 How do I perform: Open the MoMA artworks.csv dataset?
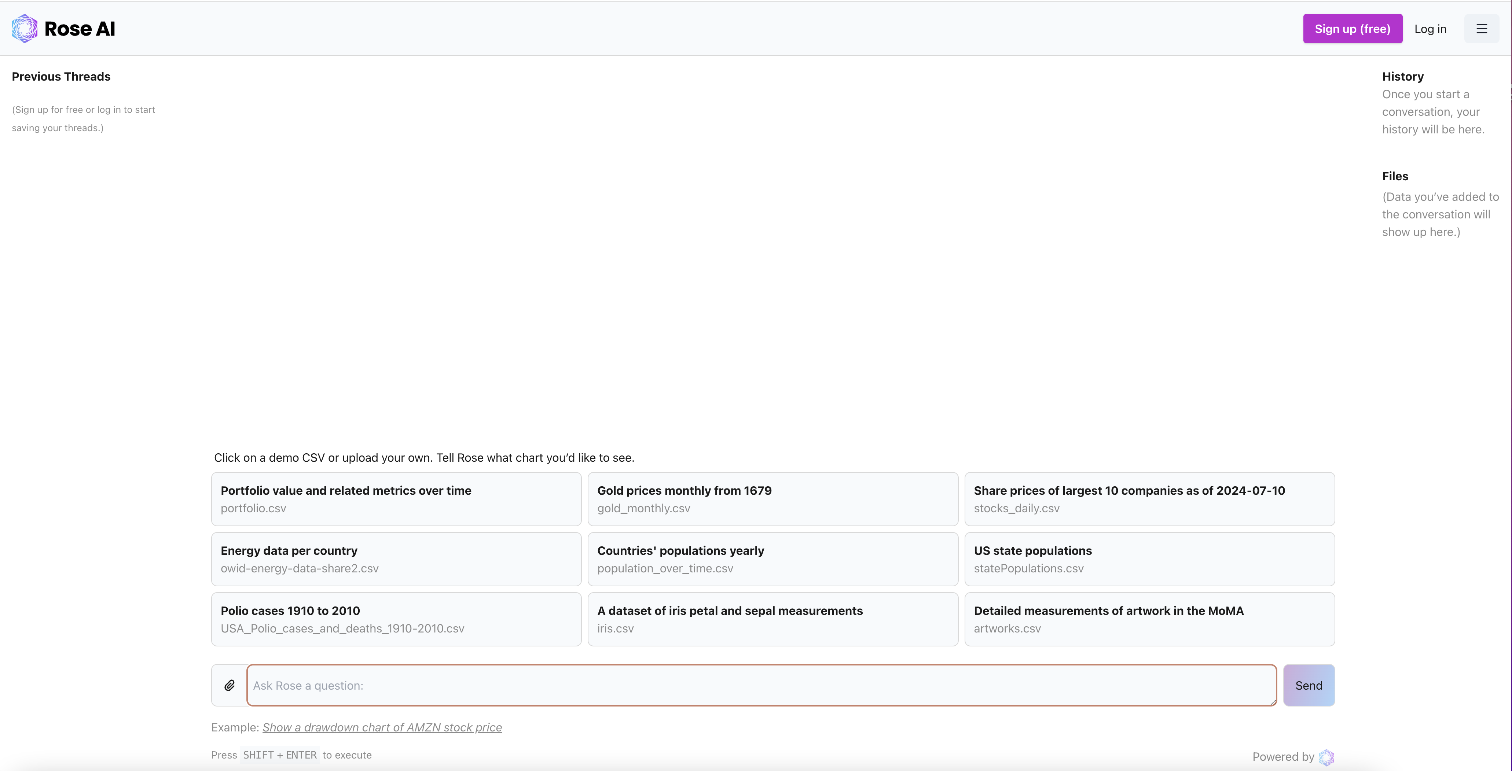[x=1149, y=620]
